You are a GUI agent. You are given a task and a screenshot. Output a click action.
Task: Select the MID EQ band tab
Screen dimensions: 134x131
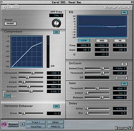tap(102, 40)
